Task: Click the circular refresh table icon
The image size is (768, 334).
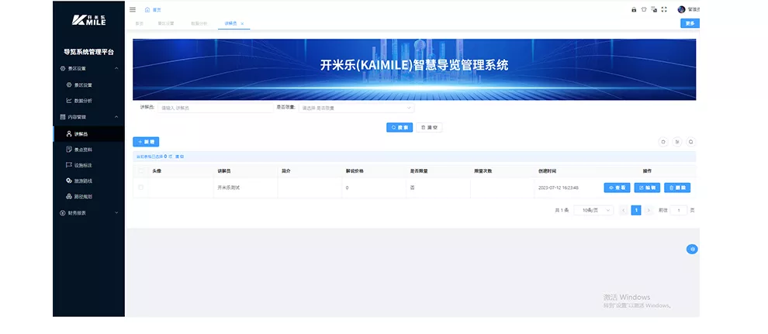Action: coord(663,142)
